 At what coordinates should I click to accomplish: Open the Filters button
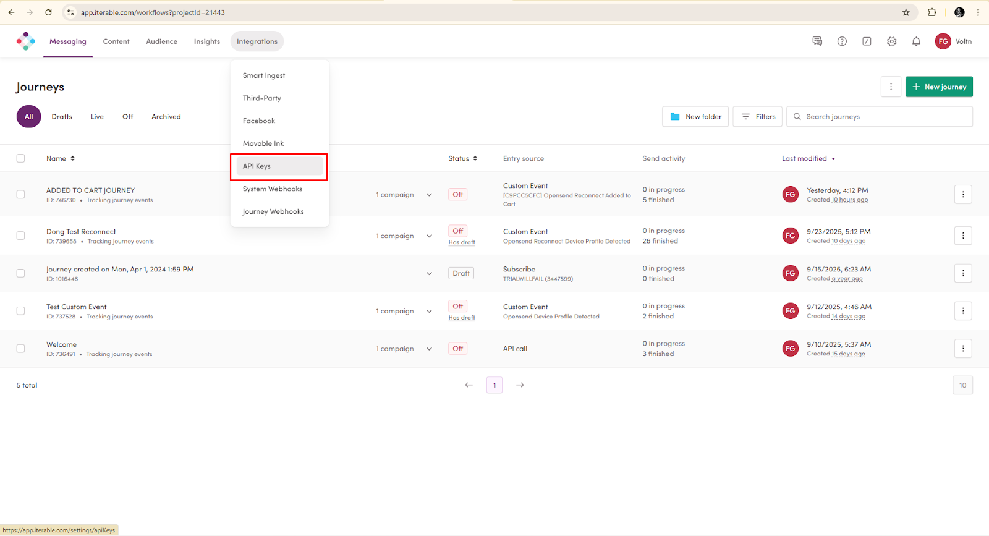(x=758, y=117)
